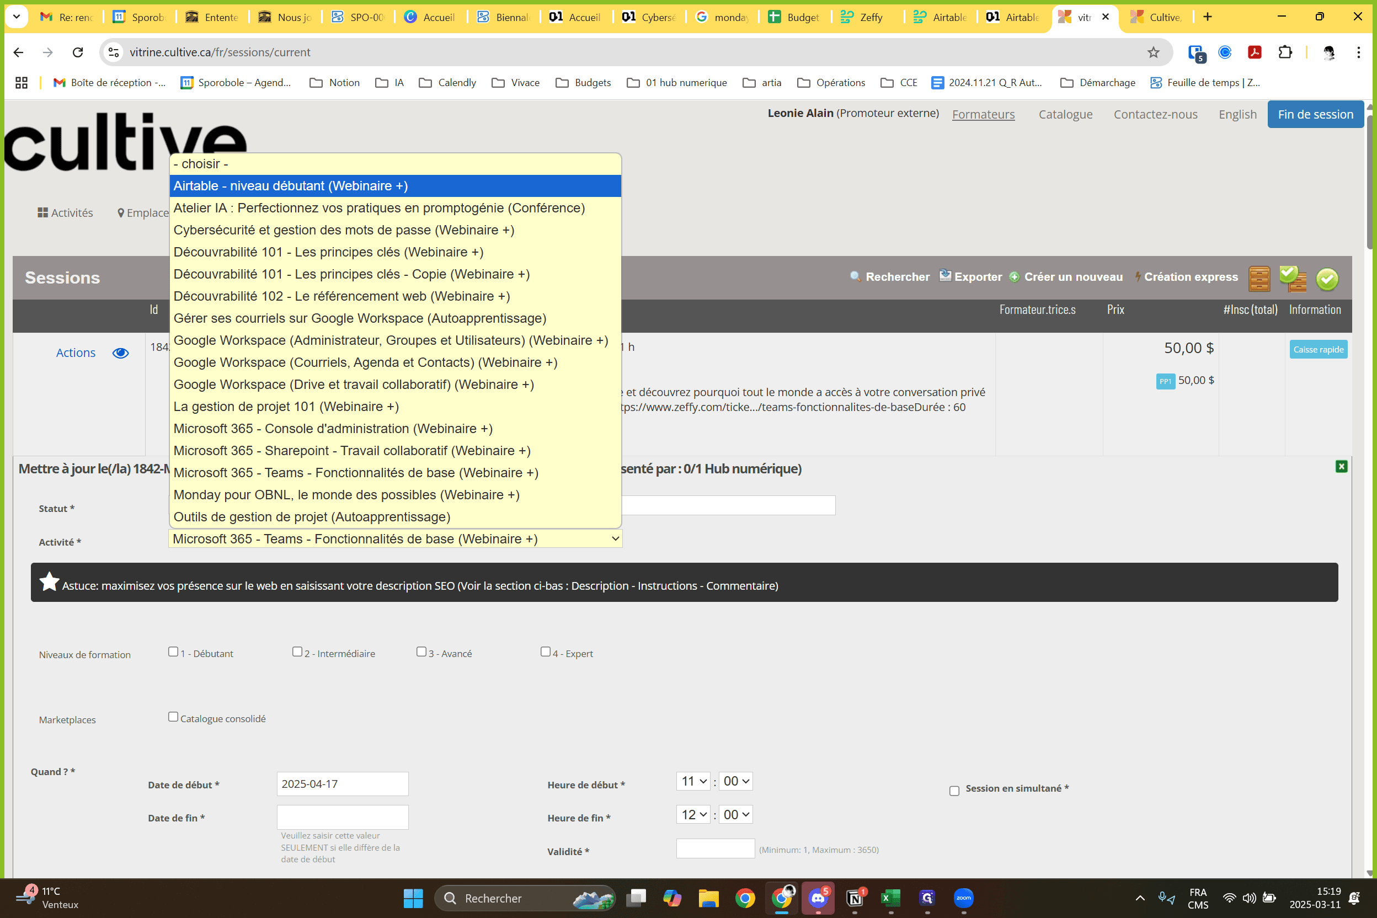Open Excel from the taskbar
The height and width of the screenshot is (918, 1377).
click(890, 898)
